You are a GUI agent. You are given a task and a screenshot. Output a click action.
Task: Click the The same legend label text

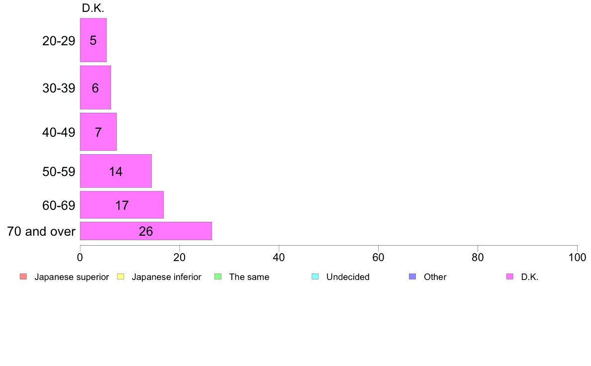coord(249,277)
